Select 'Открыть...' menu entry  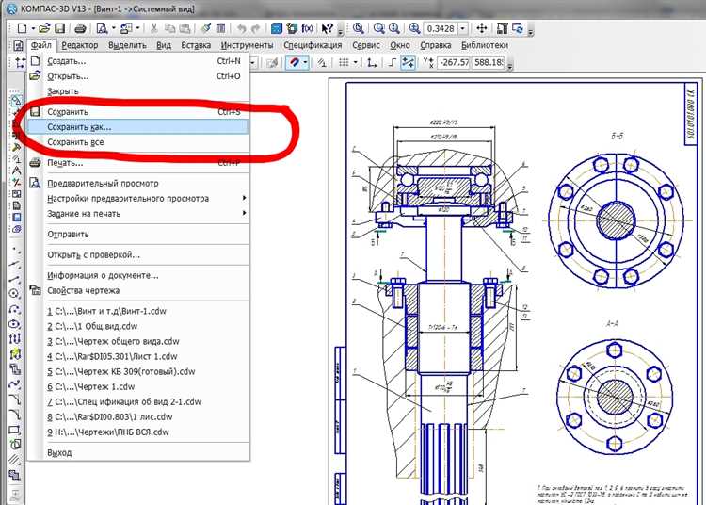coord(137,76)
